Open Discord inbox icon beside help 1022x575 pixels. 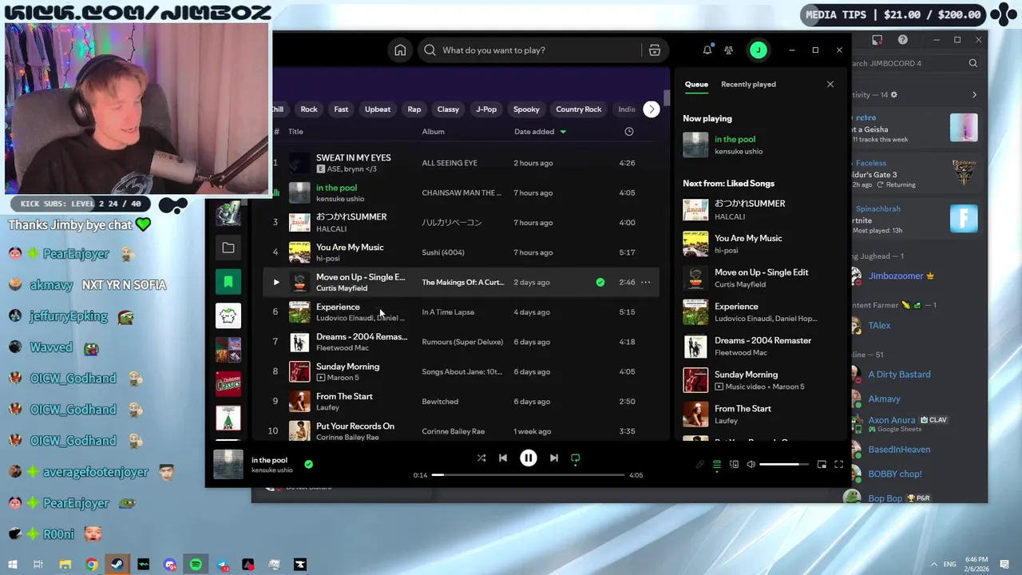coord(877,40)
